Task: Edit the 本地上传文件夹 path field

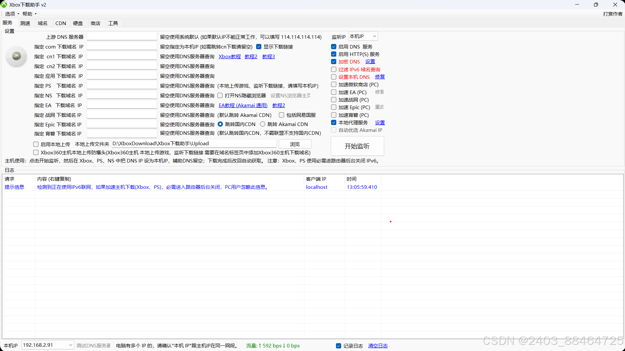Action: tap(194, 144)
